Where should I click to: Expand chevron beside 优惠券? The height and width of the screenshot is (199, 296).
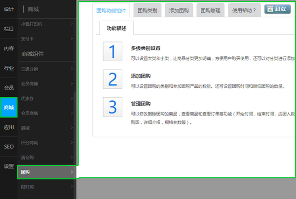(72, 98)
